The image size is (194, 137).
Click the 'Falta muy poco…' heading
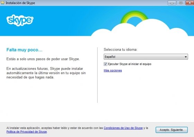click(24, 50)
